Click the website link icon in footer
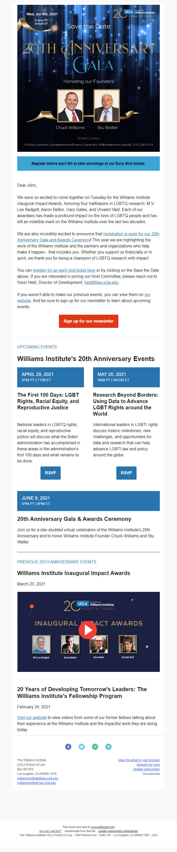Screen dimensions: 177x852 point(95,747)
